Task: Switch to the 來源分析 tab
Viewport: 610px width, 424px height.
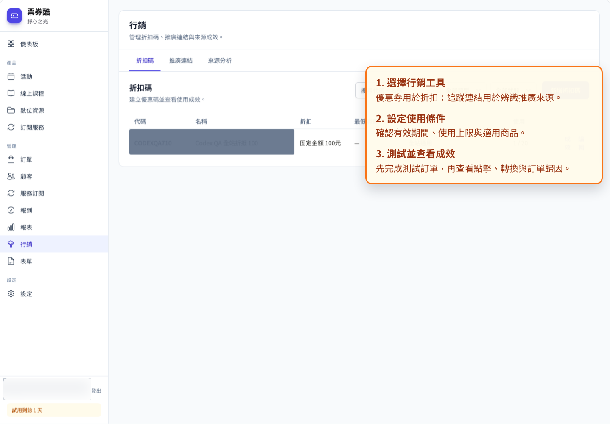Action: (220, 61)
